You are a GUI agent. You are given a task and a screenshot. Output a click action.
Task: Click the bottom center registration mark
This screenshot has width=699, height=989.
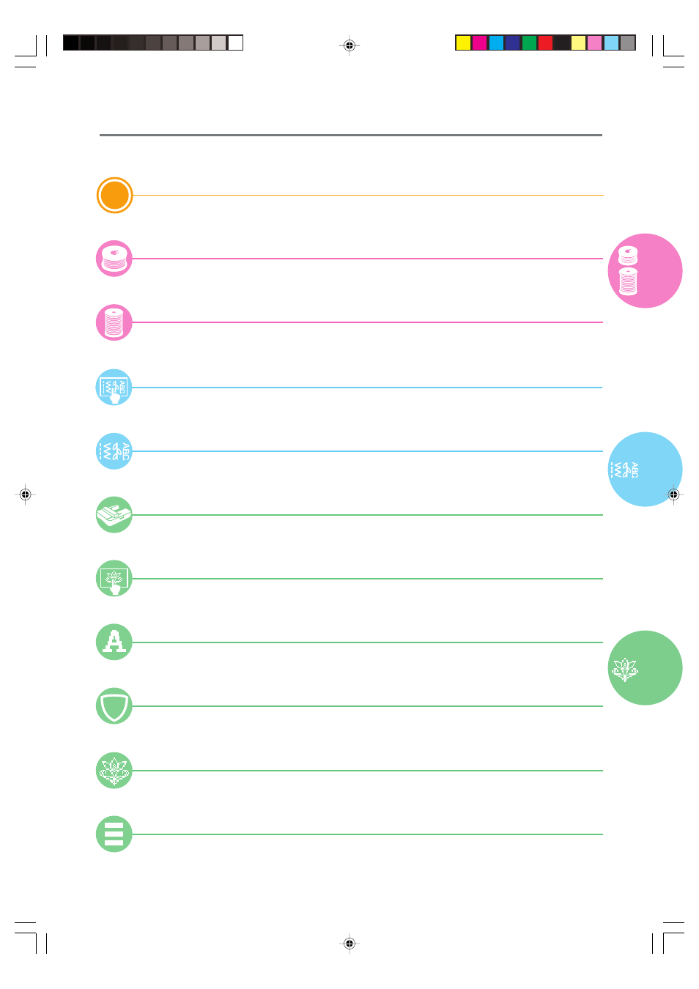point(349,944)
